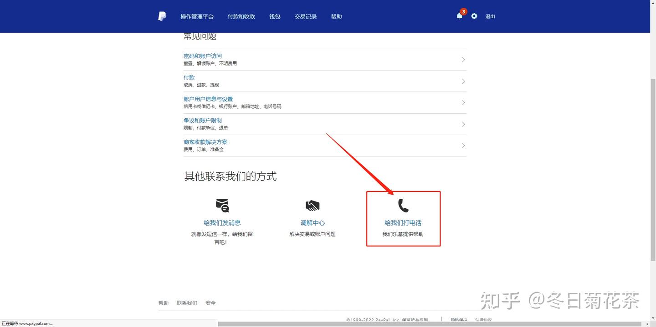The width and height of the screenshot is (656, 327).
Task: Expand 争议和账户限制 via its arrow
Action: pos(463,124)
